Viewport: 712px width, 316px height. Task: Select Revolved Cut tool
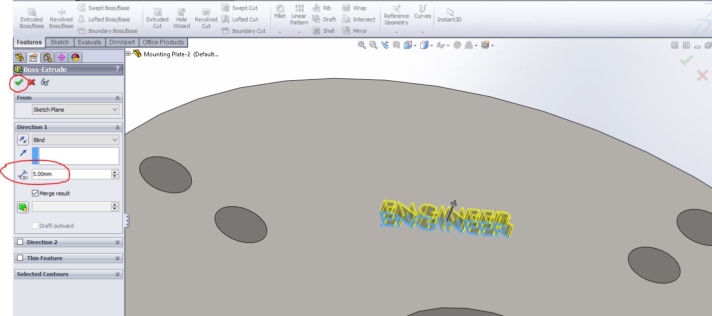pyautogui.click(x=206, y=18)
